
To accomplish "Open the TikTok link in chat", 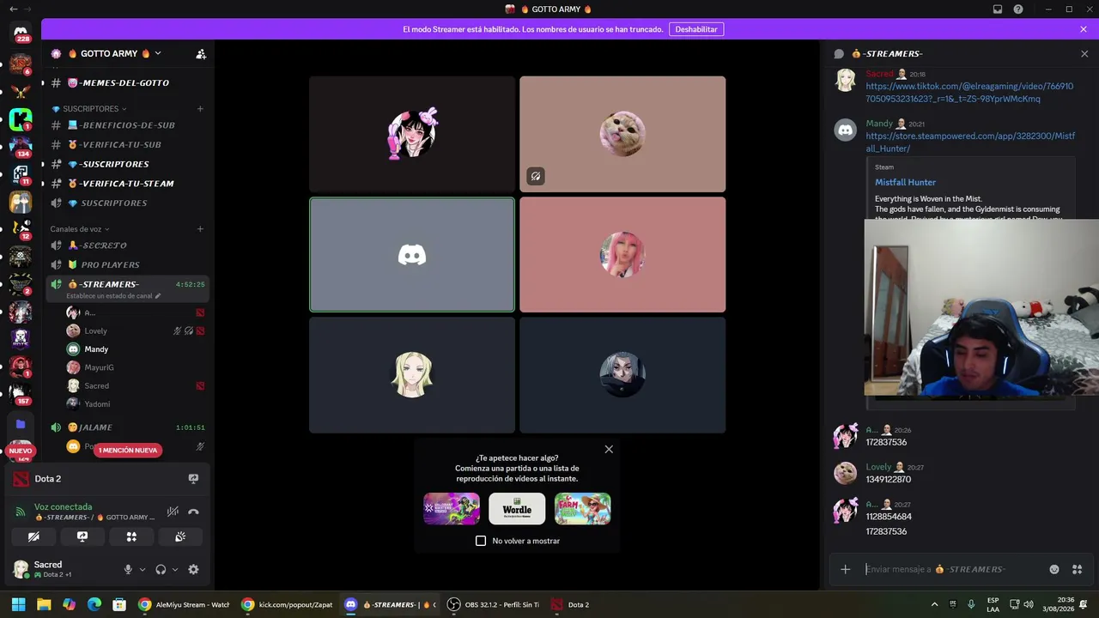I will 969,93.
